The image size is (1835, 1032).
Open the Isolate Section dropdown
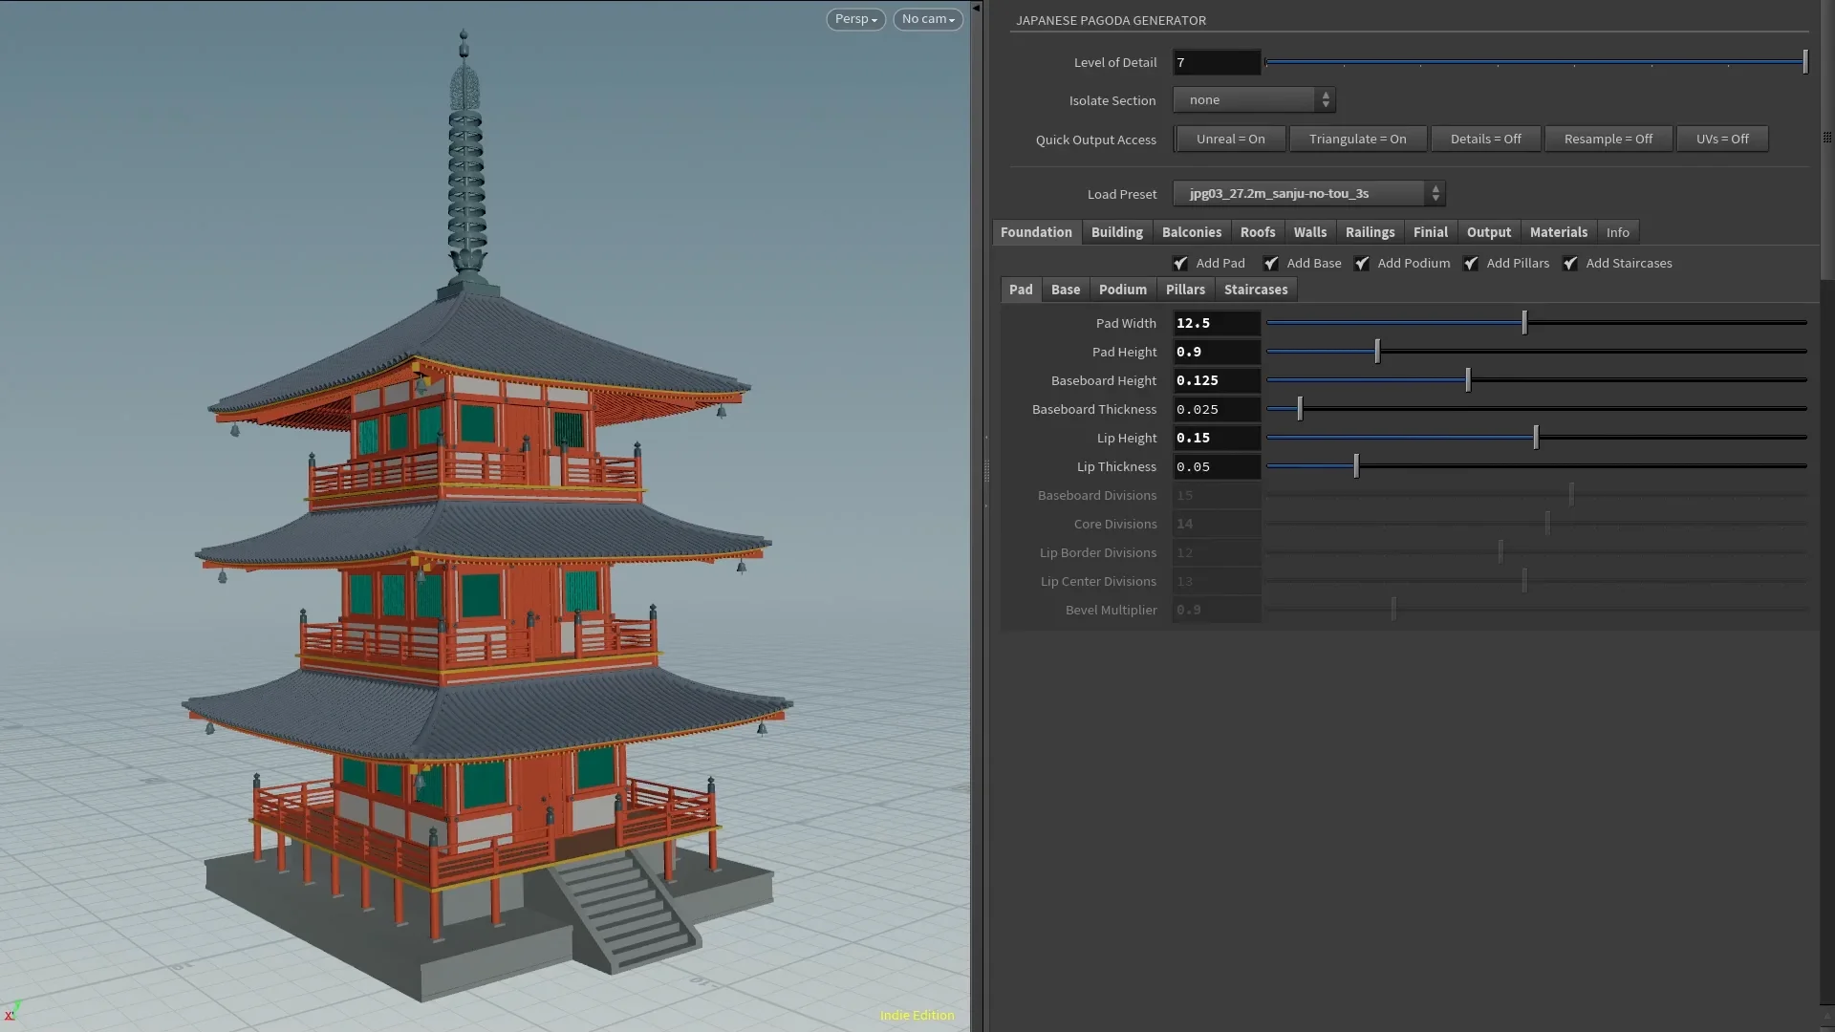[x=1252, y=99]
